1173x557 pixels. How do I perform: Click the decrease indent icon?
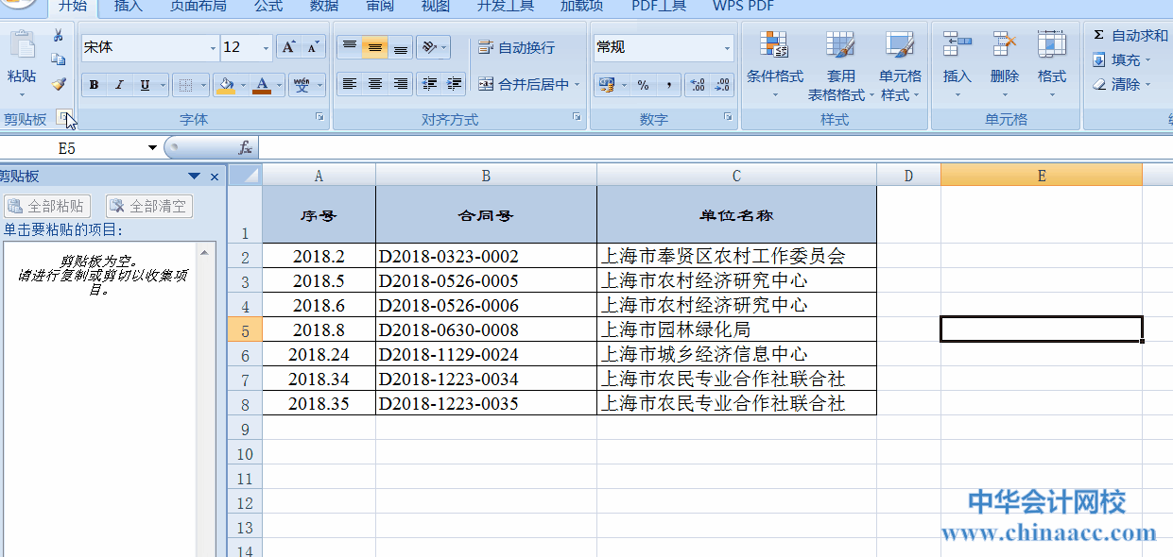tap(430, 84)
